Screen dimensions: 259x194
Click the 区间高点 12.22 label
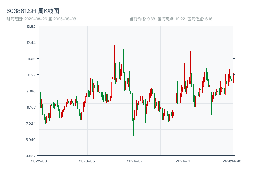pos(171,19)
